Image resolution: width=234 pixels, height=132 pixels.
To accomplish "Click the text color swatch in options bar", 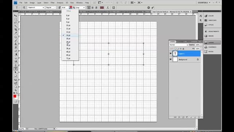I will (102, 7).
